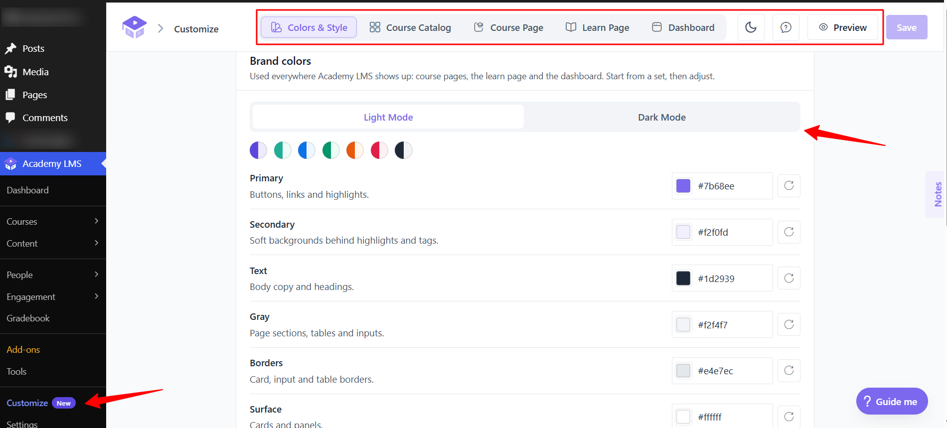Image resolution: width=947 pixels, height=428 pixels.
Task: Open the Notes side tab
Action: tap(936, 194)
